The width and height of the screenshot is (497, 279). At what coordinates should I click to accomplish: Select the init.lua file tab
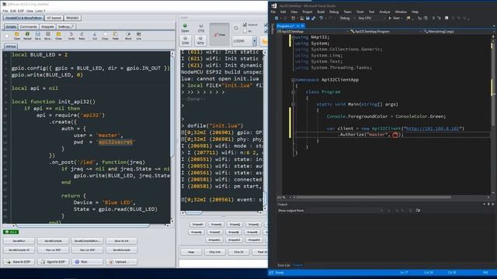[x=11, y=46]
